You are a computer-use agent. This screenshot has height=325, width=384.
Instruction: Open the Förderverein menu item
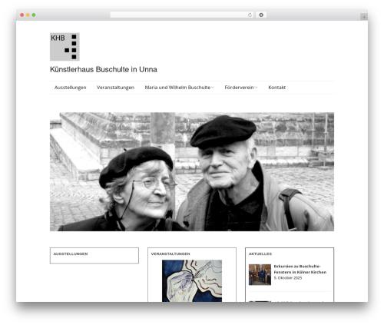point(239,88)
